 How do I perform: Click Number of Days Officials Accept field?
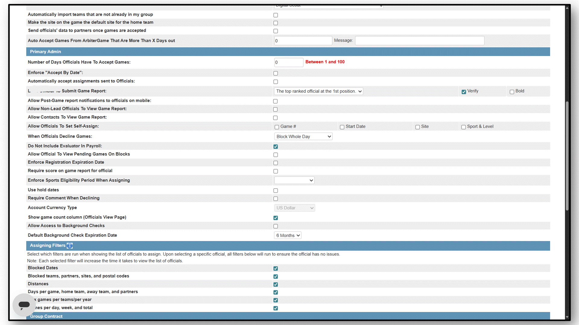click(x=289, y=62)
